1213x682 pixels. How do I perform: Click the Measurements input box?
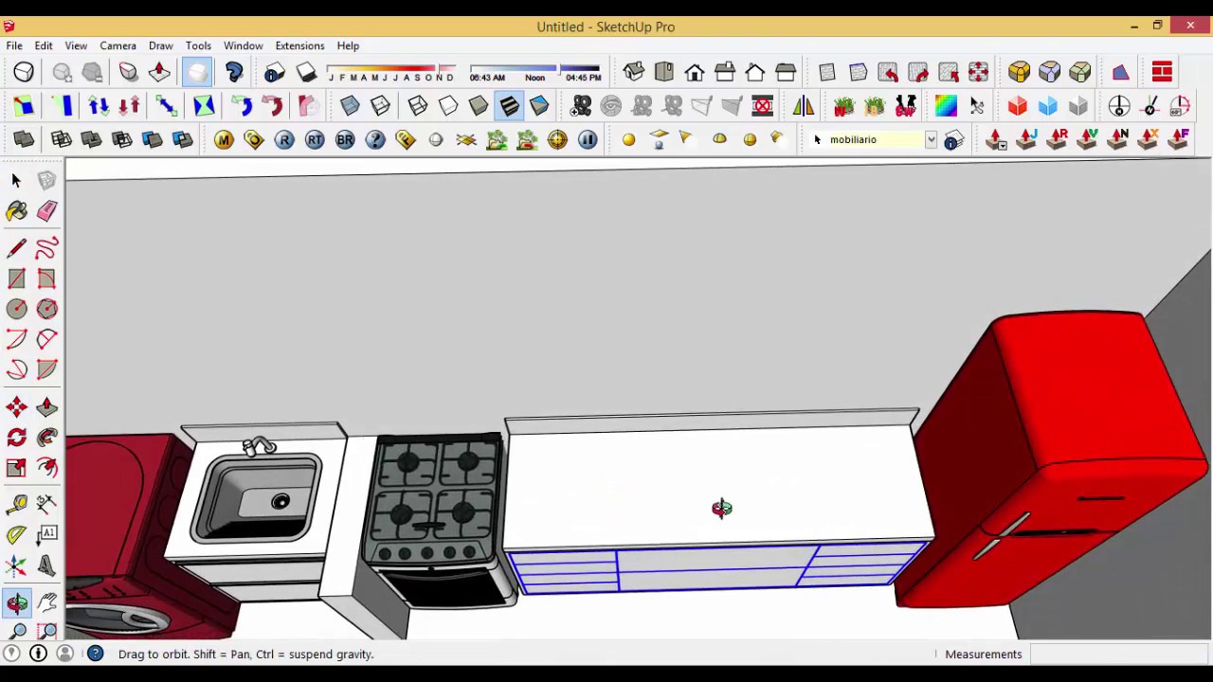point(1119,654)
